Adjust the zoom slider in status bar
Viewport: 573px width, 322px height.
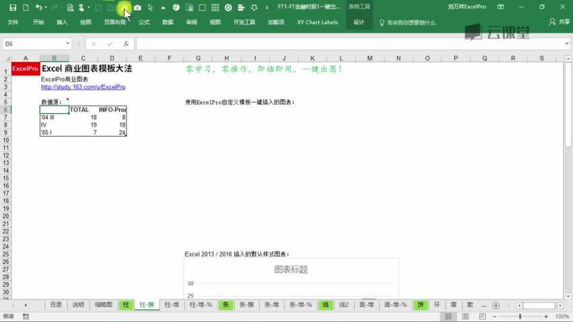(520, 316)
